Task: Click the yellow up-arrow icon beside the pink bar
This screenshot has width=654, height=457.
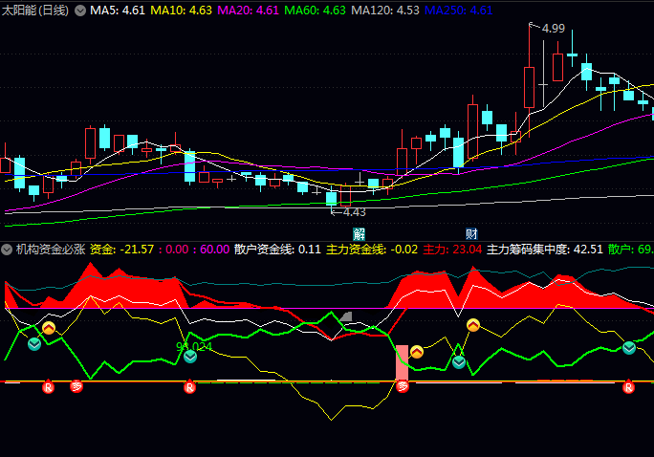Action: point(417,352)
